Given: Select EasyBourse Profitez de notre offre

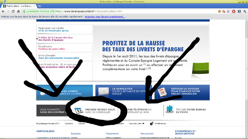Looking at the screenshot, I should (x=64, y=48).
